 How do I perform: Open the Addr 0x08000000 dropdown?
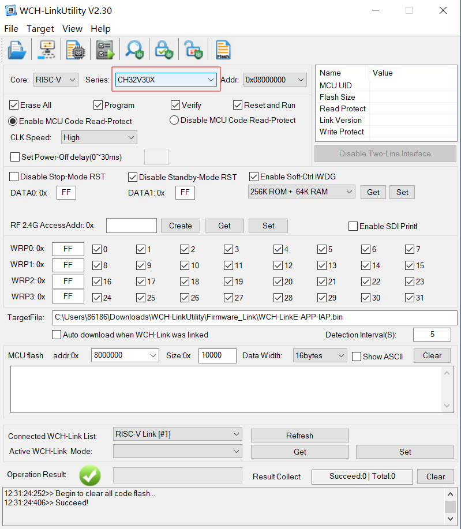coord(275,80)
